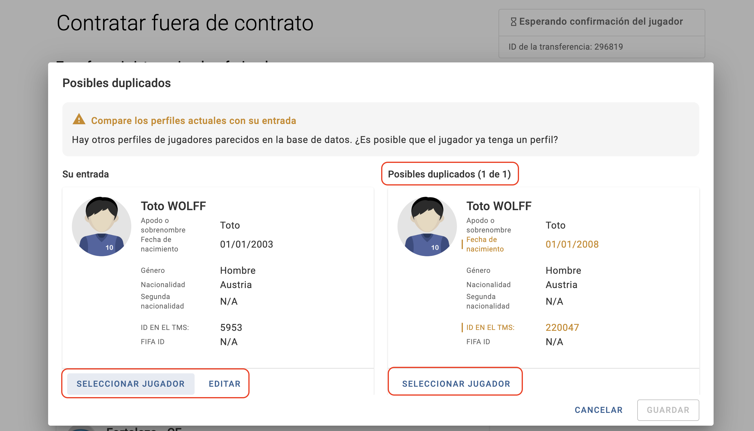Select player from Su entrada card
The image size is (754, 431).
tap(131, 384)
